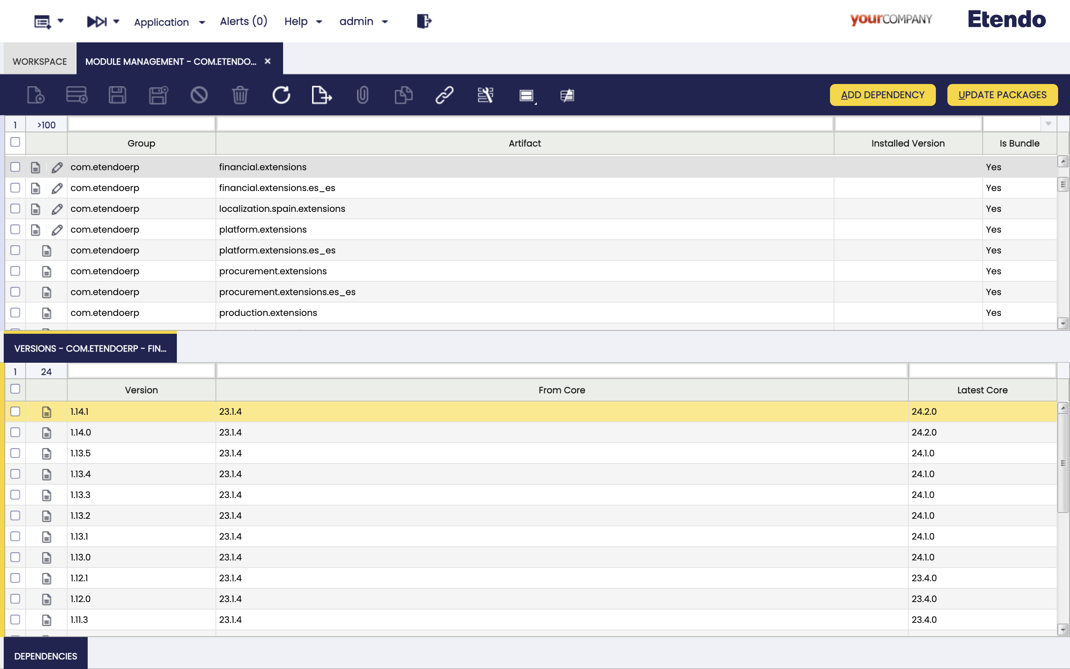Viewport: 1070px width, 669px height.
Task: Click the Refresh icon
Action: coord(281,95)
